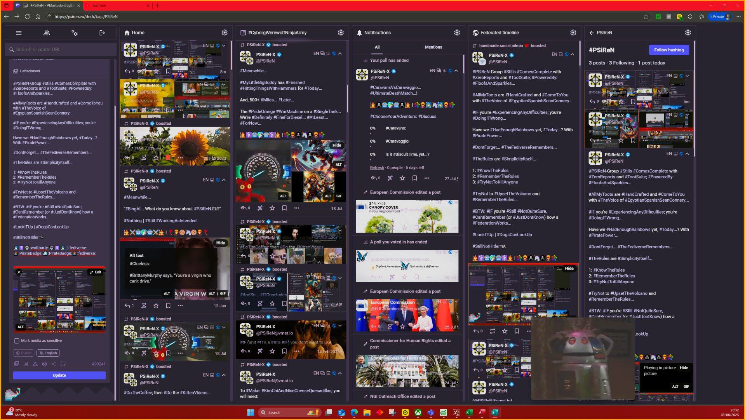745x420 pixels.
Task: Click the Update post button
Action: tap(59, 375)
